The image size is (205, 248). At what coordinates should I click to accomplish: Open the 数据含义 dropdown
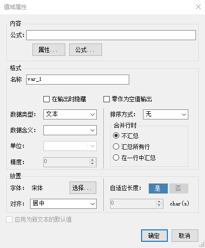70,130
